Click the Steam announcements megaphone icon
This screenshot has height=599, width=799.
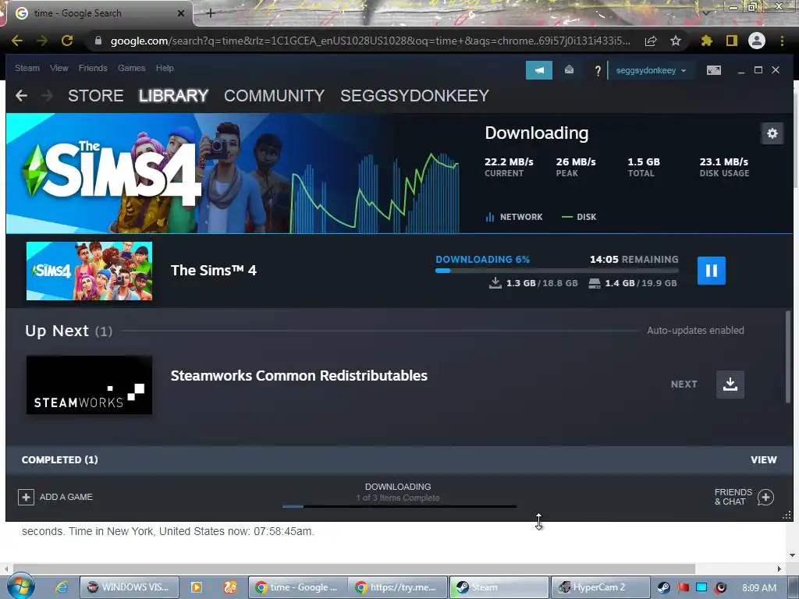538,69
